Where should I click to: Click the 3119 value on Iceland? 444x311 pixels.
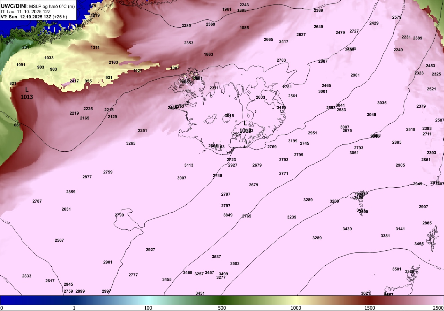[x=281, y=108]
